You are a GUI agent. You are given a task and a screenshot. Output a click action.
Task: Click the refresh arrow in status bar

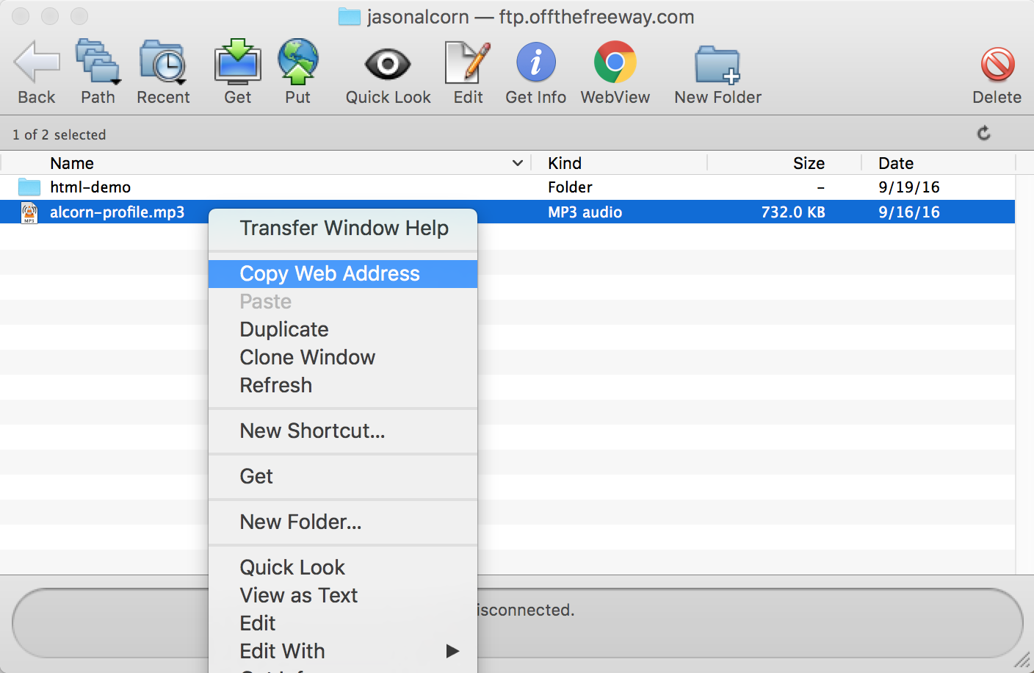pyautogui.click(x=984, y=133)
